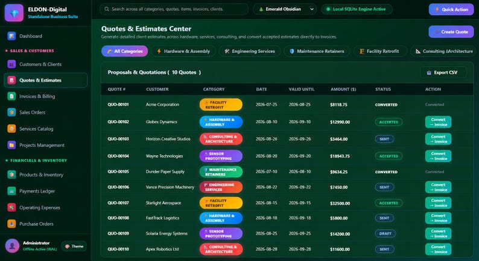Click the green status dot for SQLite Engine
Screen dimensions: 479x261
(x=328, y=9)
